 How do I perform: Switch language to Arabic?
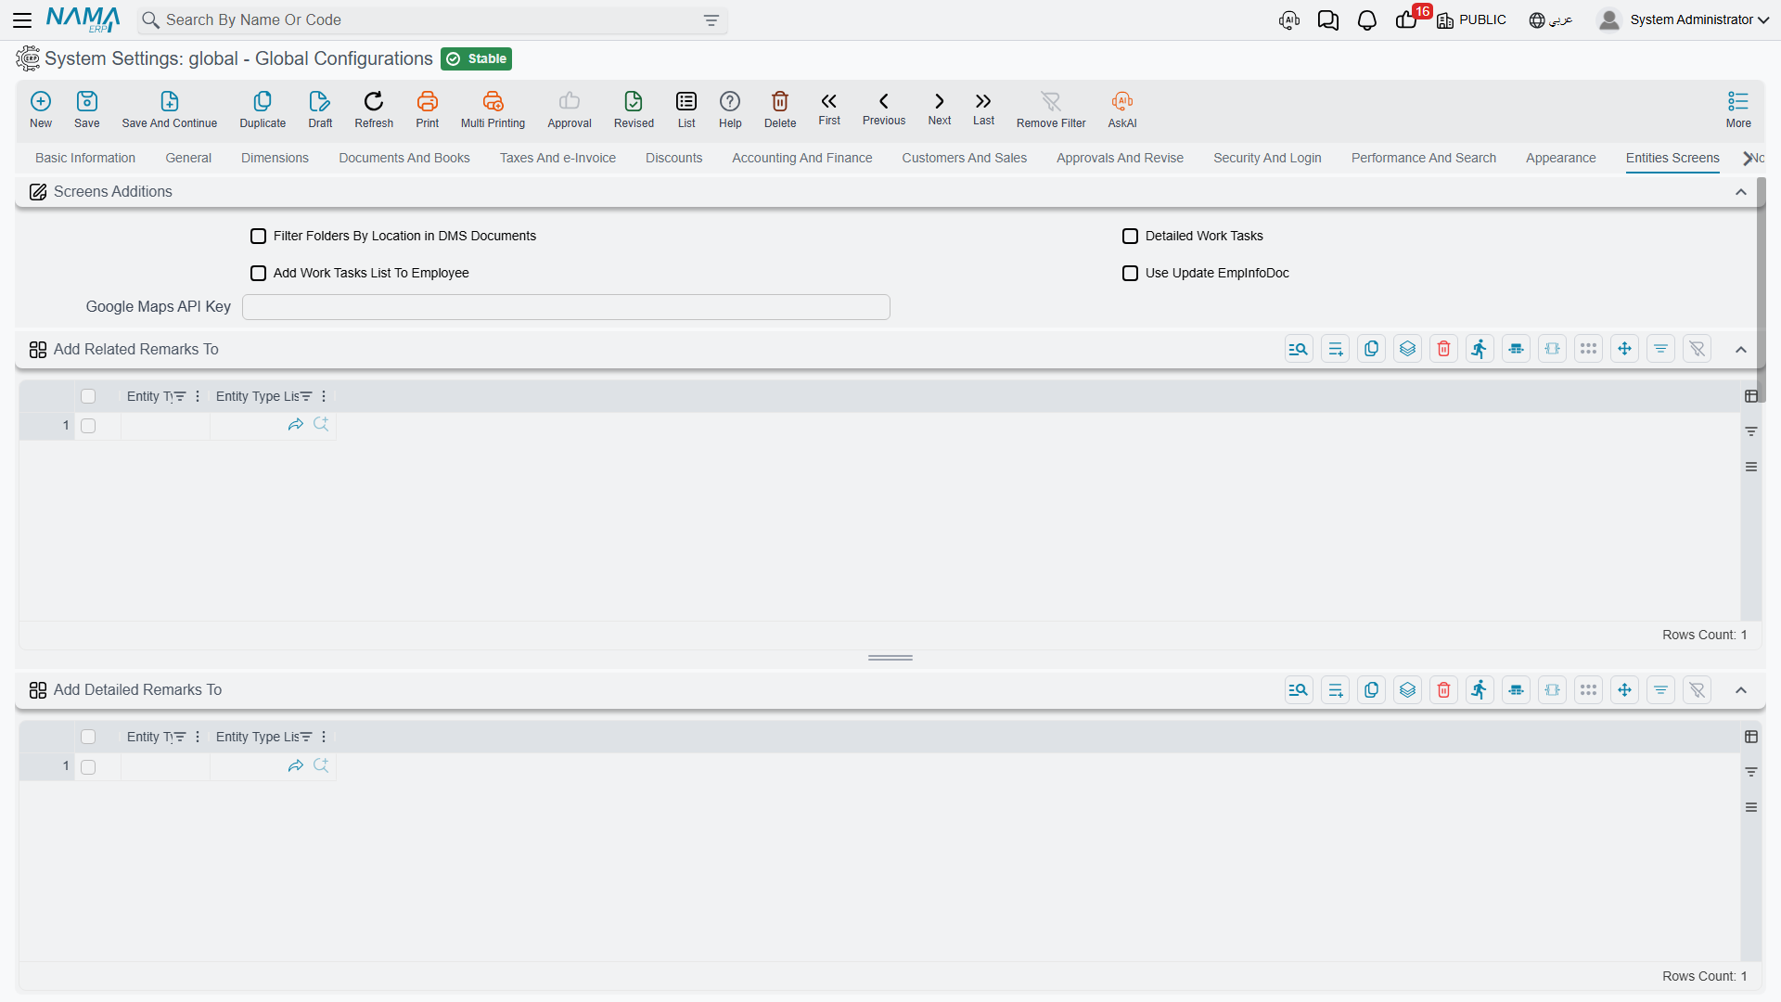pos(1551,20)
